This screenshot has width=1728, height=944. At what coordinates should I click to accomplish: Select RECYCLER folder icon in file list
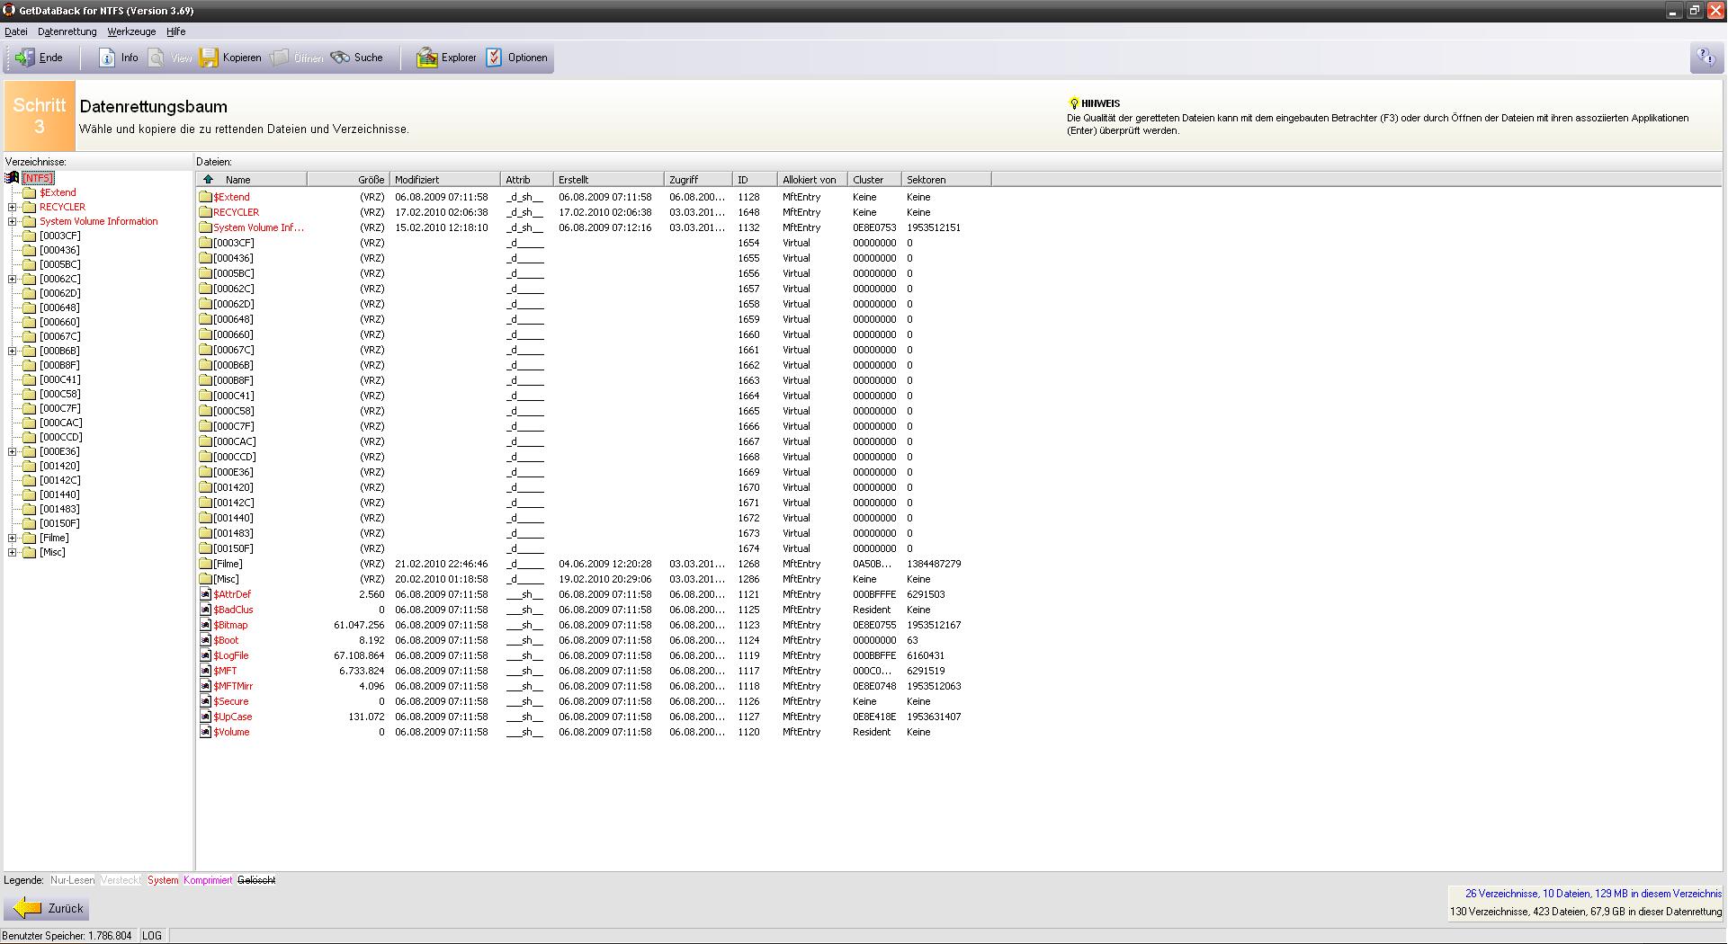click(x=205, y=212)
